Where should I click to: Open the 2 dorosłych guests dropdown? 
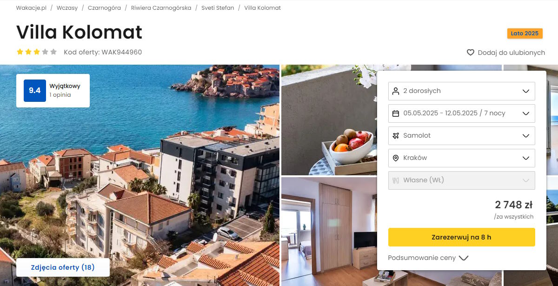coord(462,91)
